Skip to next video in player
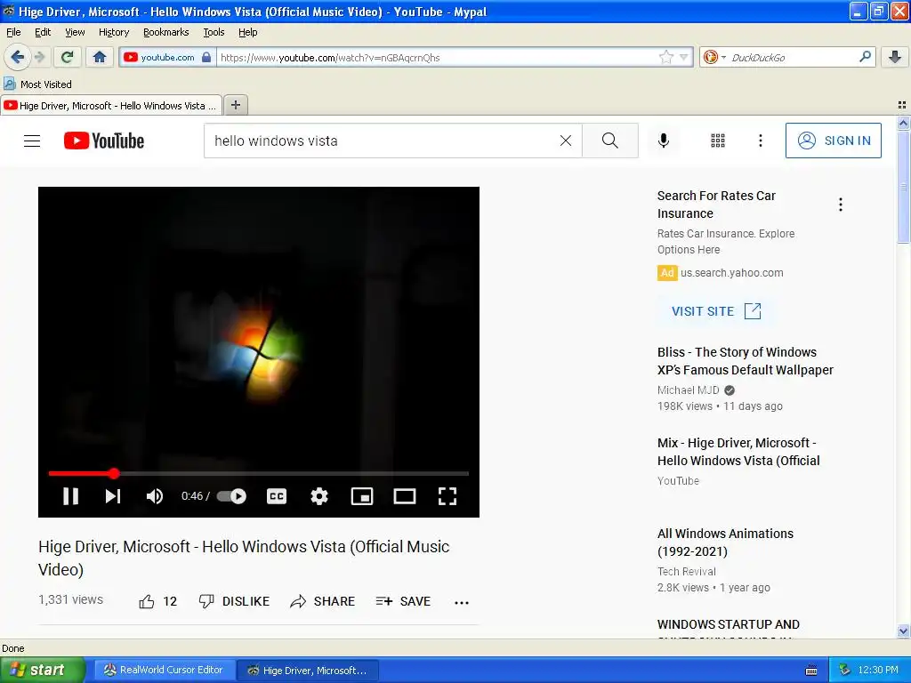This screenshot has width=911, height=683. 113,496
